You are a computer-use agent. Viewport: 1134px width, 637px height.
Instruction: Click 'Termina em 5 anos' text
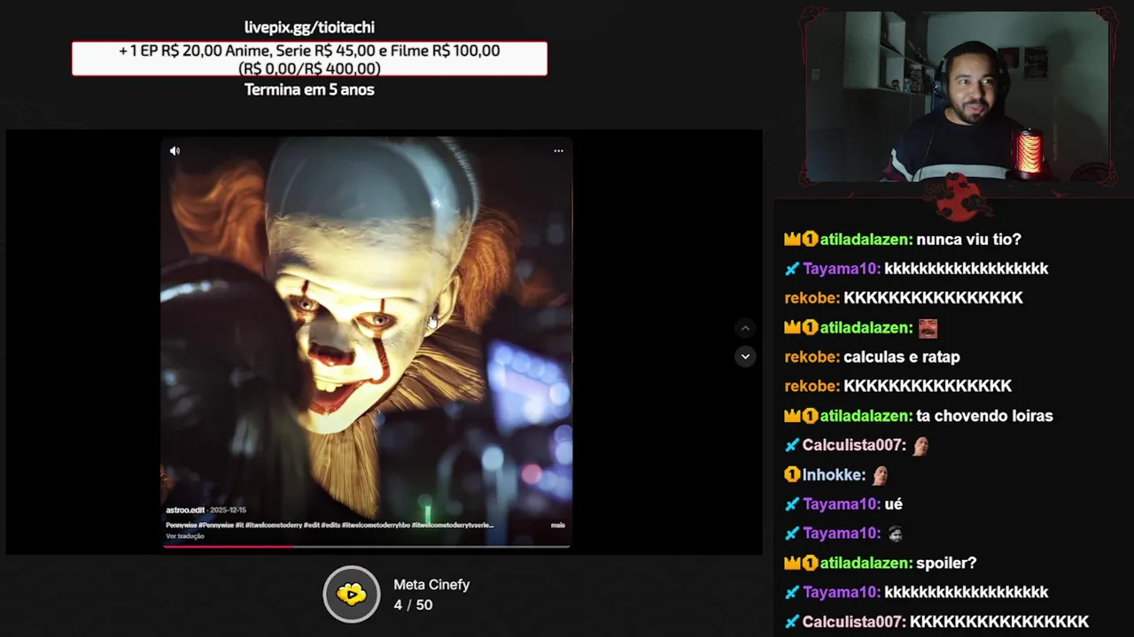[x=309, y=89]
